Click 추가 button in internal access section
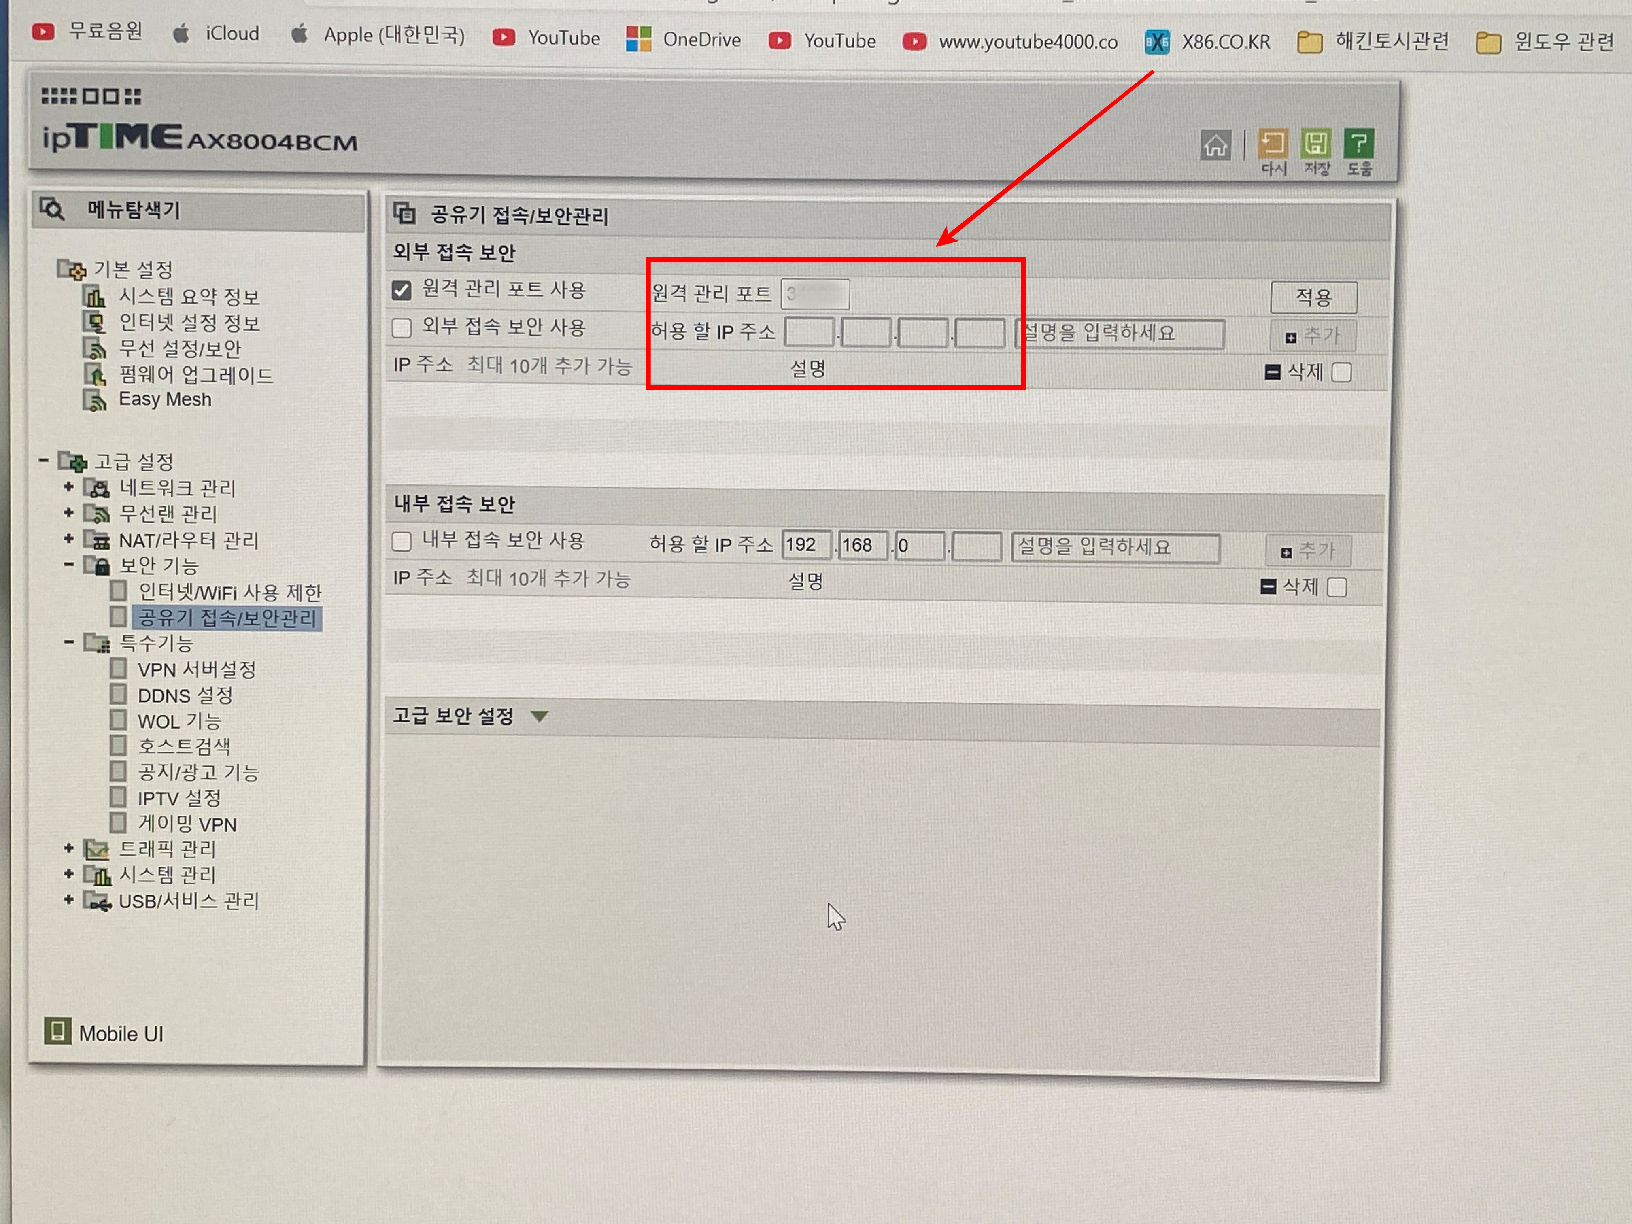 coord(1308,550)
